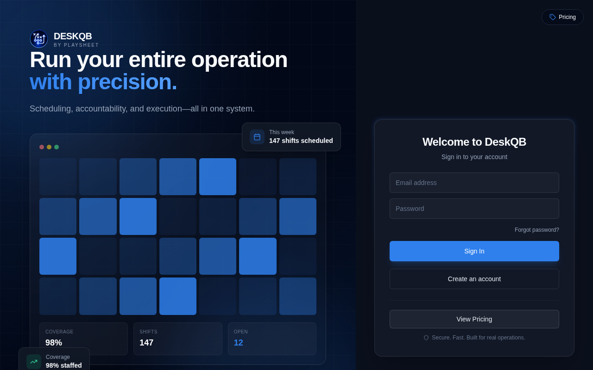Click 'Sign in to your account' text
This screenshot has width=593, height=370.
474,157
